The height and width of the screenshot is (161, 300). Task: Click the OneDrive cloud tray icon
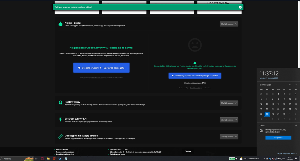click(x=270, y=159)
